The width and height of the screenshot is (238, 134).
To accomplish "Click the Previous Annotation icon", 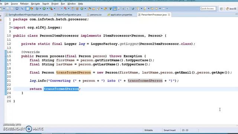I will point(145,9).
